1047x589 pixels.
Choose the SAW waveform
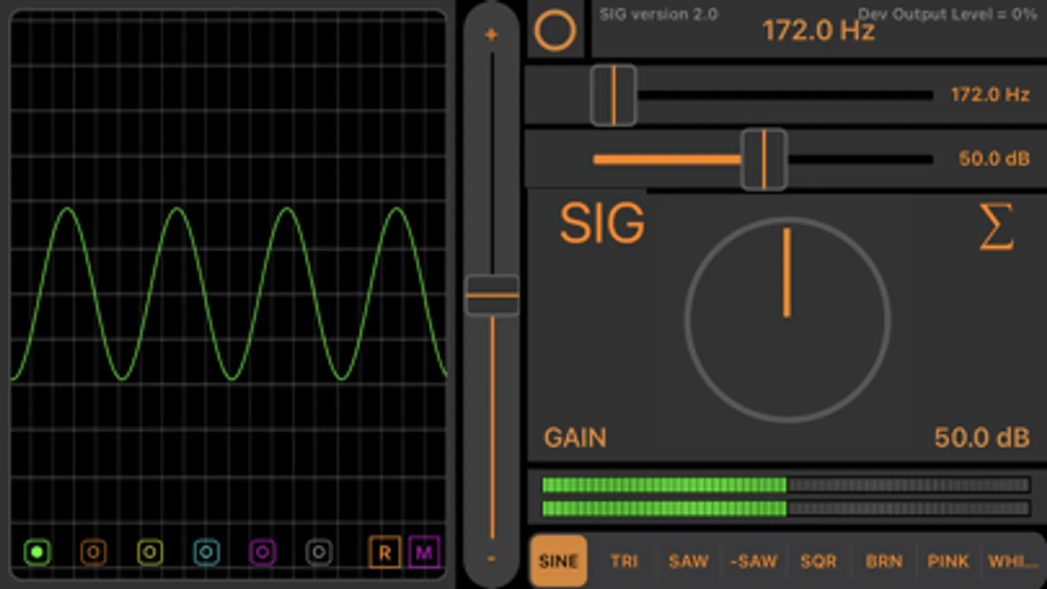click(x=688, y=561)
